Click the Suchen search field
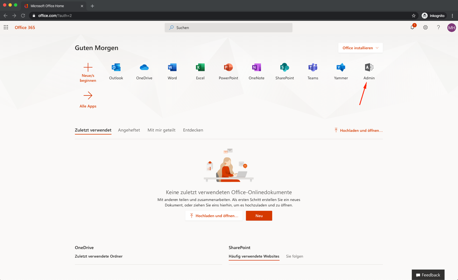The width and height of the screenshot is (458, 280). coord(229,28)
